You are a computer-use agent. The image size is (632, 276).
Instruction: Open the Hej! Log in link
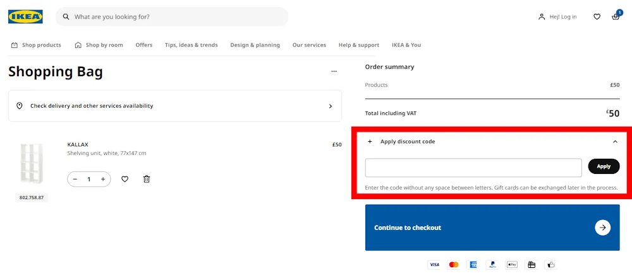[x=557, y=17]
